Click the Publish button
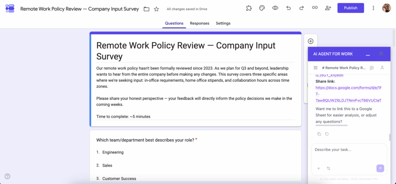The width and height of the screenshot is (396, 184). [x=350, y=8]
